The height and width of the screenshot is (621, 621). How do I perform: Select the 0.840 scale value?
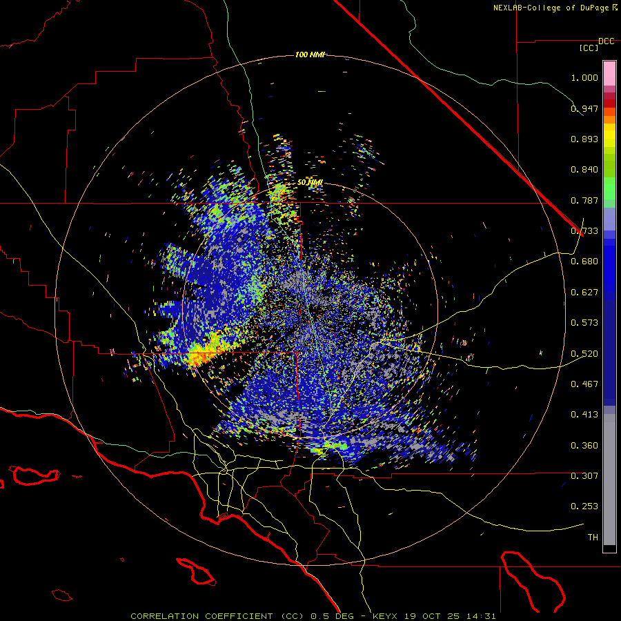(584, 170)
